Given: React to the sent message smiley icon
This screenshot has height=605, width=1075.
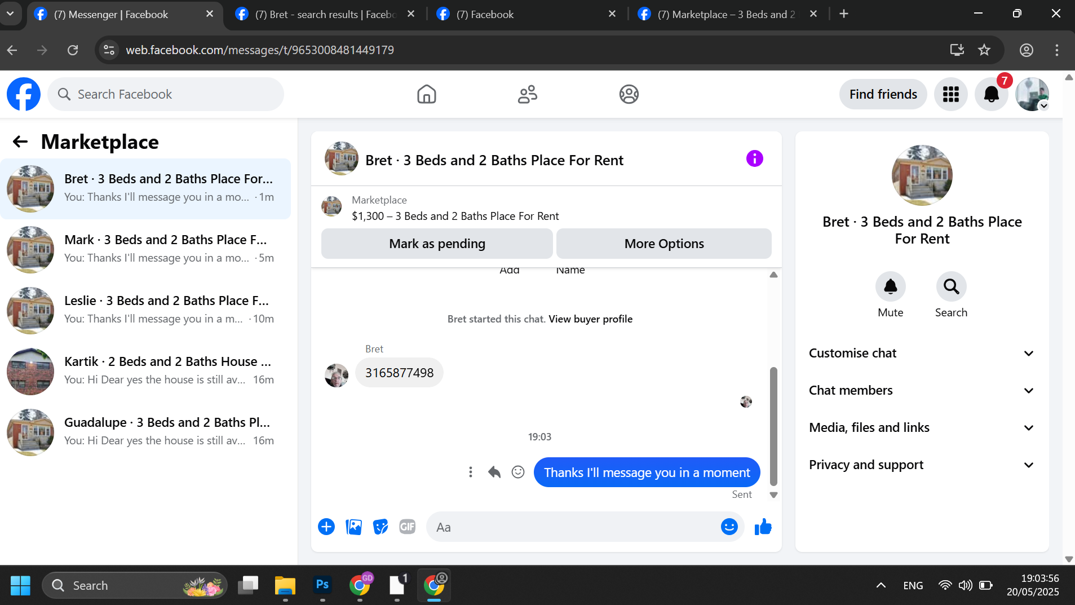Looking at the screenshot, I should click(x=518, y=472).
